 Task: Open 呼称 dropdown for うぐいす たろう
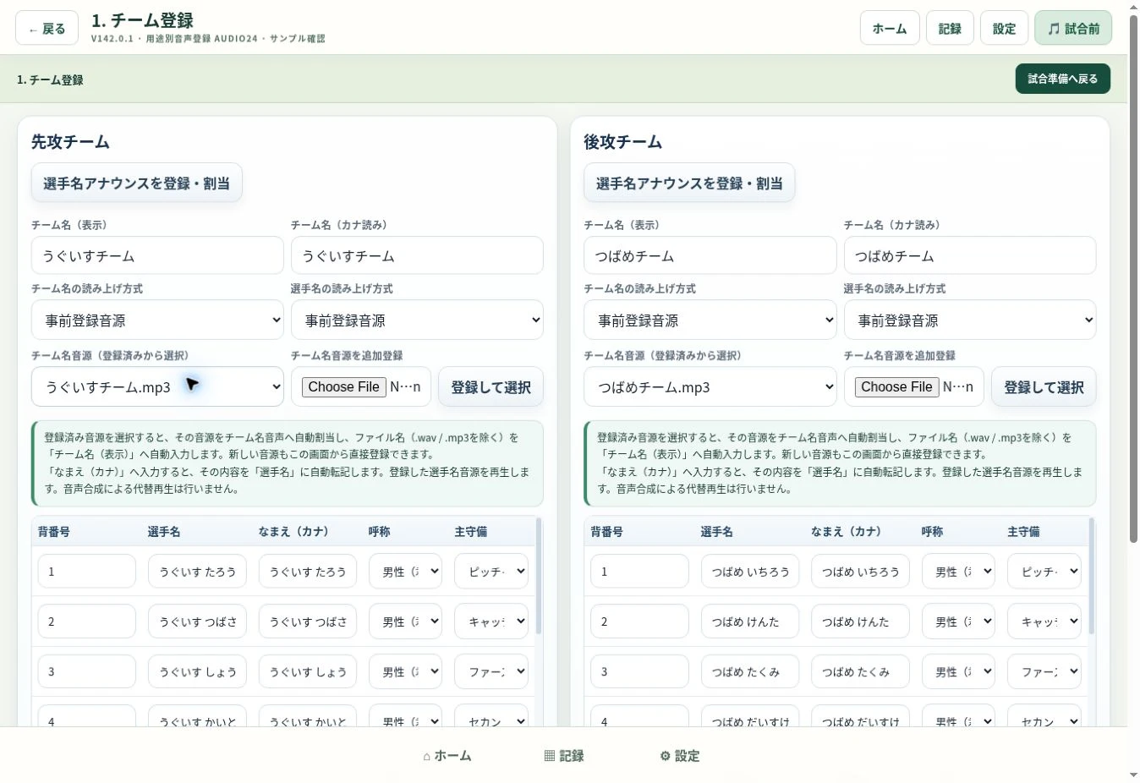tap(406, 572)
